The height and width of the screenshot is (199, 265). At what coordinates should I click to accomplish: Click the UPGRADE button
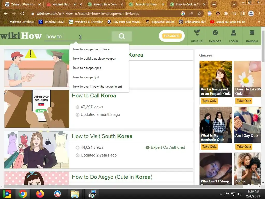coord(172,36)
